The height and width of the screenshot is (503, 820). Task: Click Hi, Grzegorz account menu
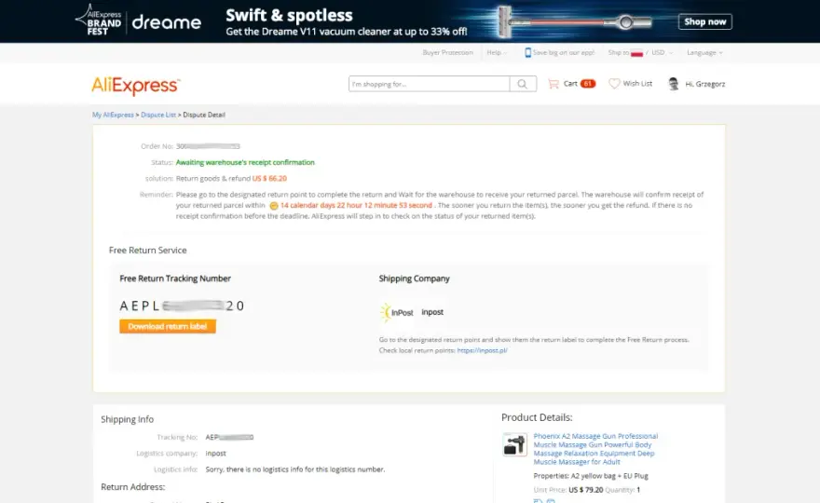[x=705, y=84]
